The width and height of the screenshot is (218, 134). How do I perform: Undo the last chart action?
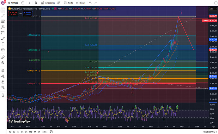(x=90, y=3)
